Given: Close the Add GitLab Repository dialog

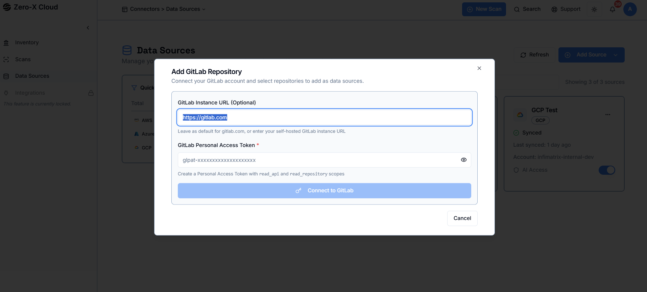Looking at the screenshot, I should [479, 68].
